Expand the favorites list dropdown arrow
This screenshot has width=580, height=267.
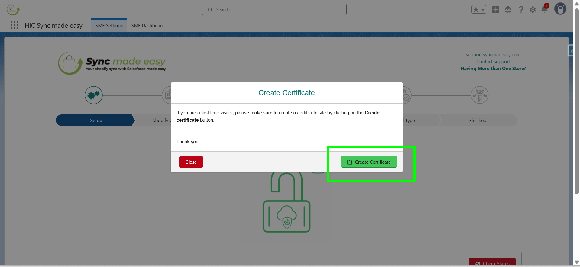(483, 10)
